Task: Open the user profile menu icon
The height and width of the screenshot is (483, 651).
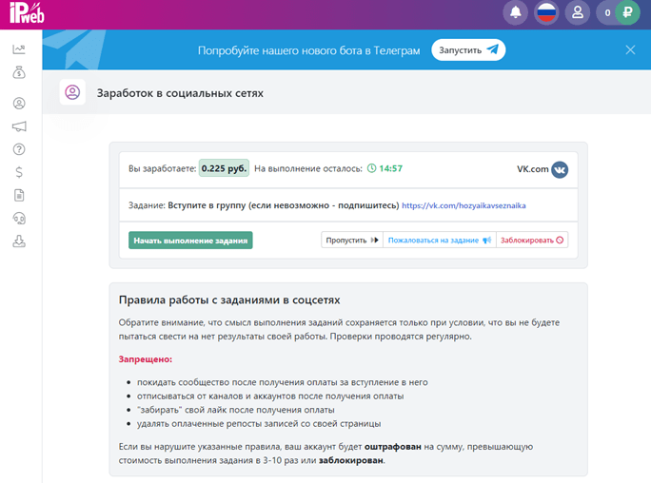Action: click(578, 13)
